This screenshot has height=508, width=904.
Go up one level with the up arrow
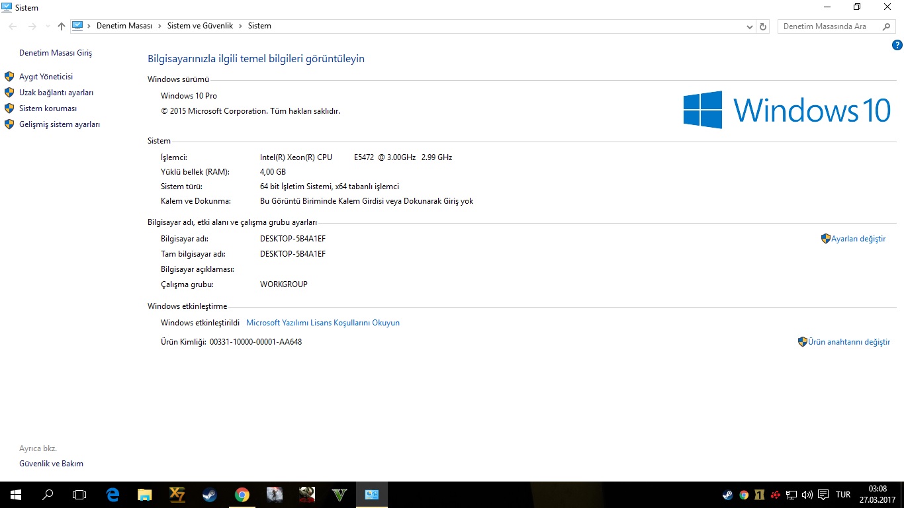[62, 26]
